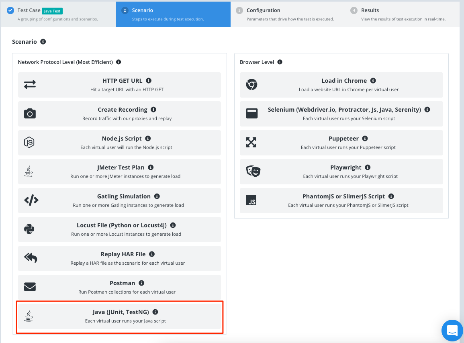Screen dimensions: 464x343
Task: Choose the PhantomJS or SlimerJS Script title
Action: coord(343,196)
